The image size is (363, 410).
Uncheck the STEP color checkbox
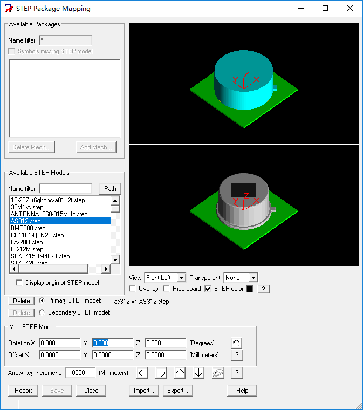point(208,289)
